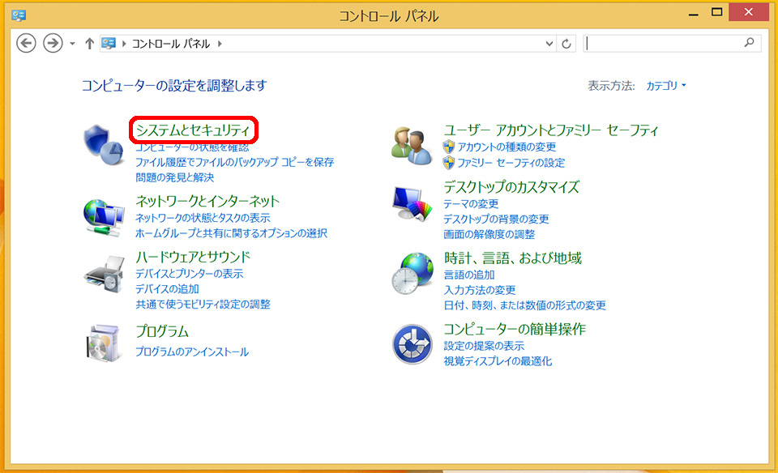Open ファイル履歴でファイルのバックアップ コピーを保存
The height and width of the screenshot is (473, 778).
pyautogui.click(x=235, y=162)
